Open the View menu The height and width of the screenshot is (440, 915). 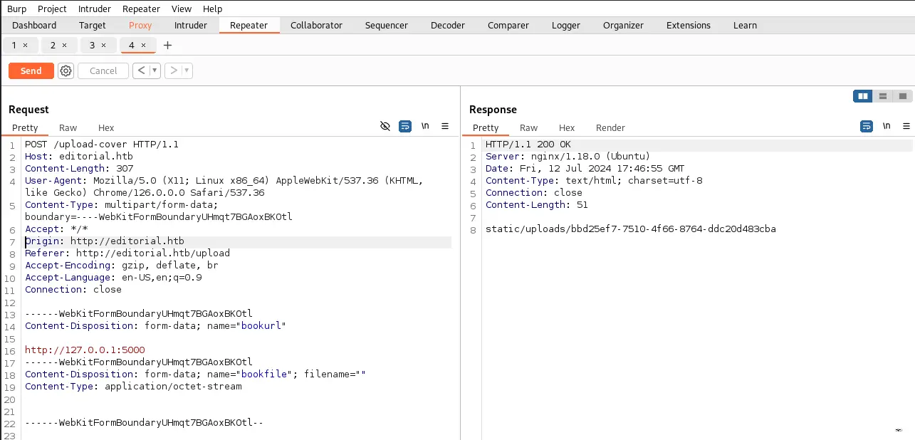tap(182, 9)
